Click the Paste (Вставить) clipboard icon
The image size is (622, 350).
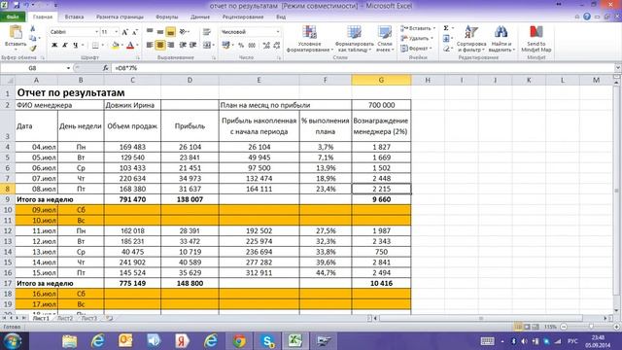click(x=16, y=32)
